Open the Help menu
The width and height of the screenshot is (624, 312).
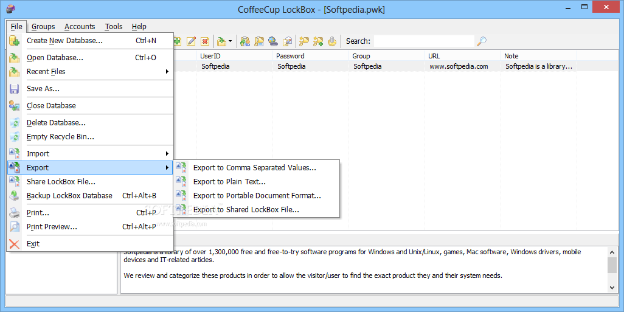[x=139, y=27]
